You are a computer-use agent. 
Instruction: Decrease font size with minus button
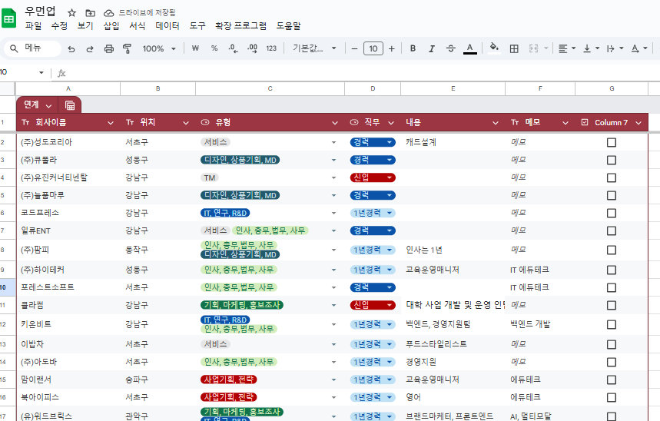click(354, 49)
